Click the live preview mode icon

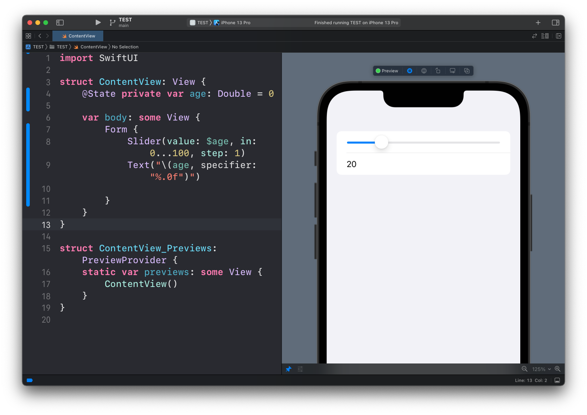(x=409, y=71)
